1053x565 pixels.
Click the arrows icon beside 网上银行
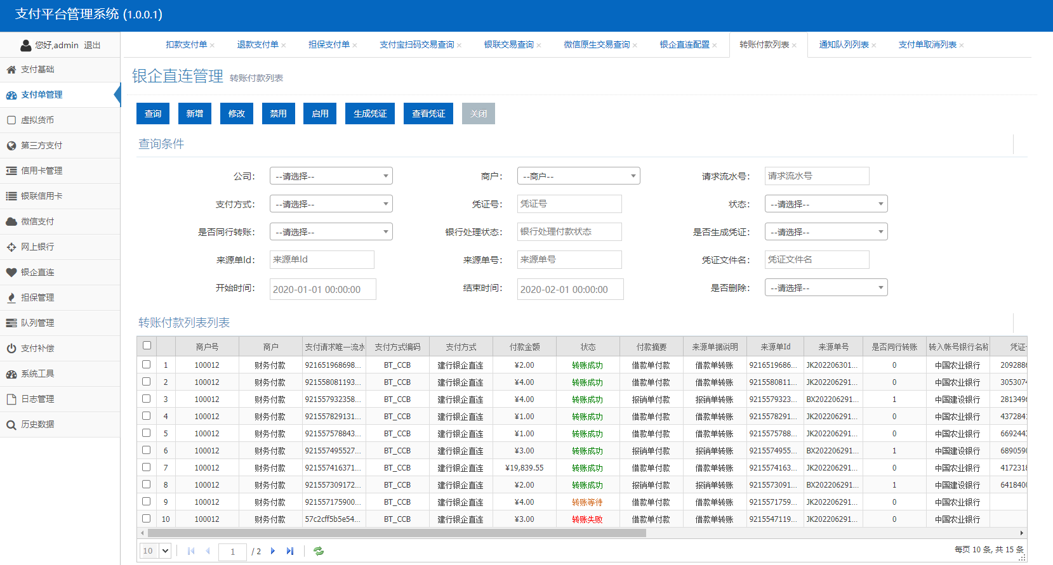coord(11,247)
